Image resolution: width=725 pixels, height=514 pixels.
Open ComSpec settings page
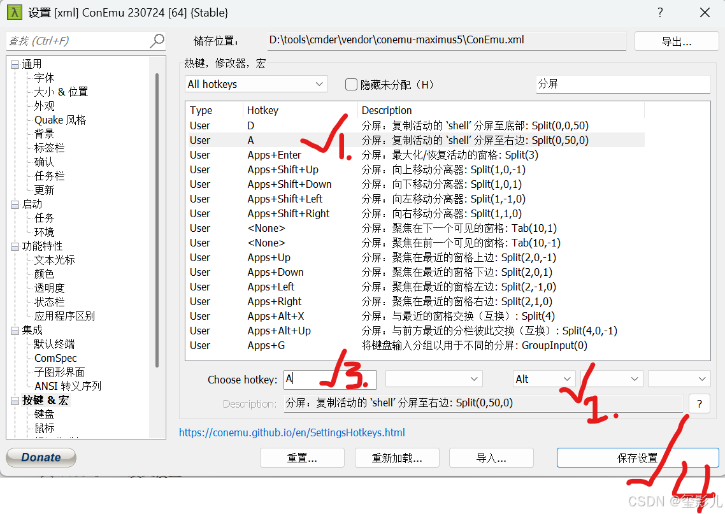(x=55, y=358)
